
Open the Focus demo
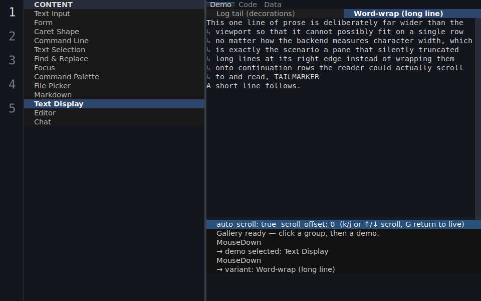[x=114, y=68]
